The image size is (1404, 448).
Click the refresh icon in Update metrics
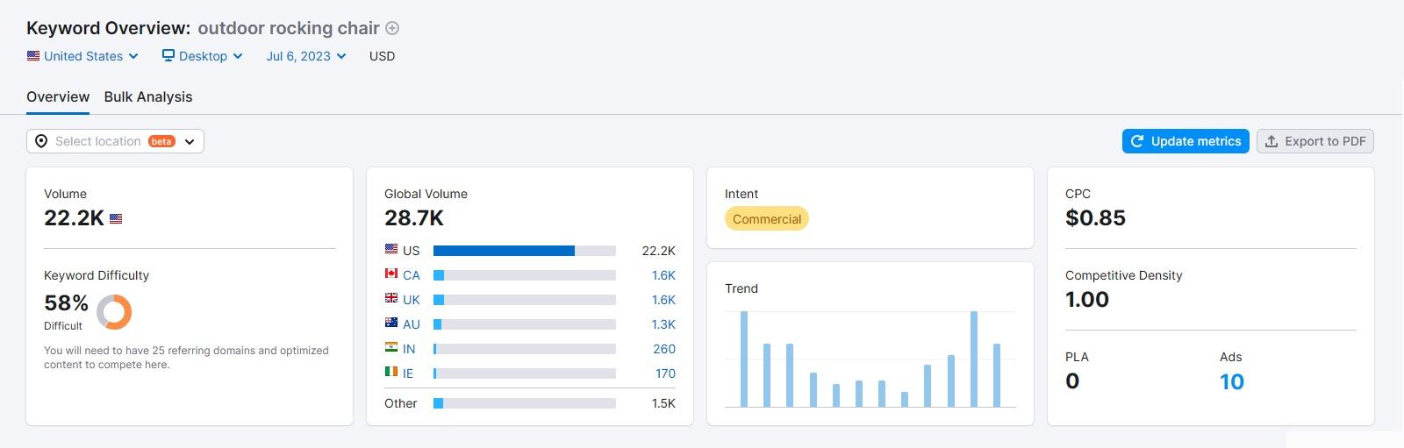[1137, 141]
